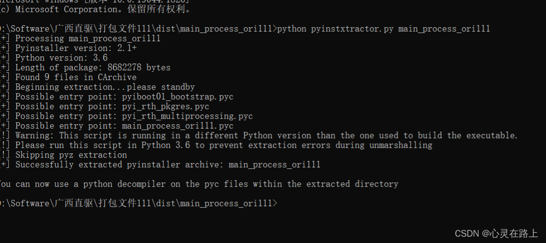Click the 'Processing main_process_ori111' output line
546x243 pixels.
[88, 38]
